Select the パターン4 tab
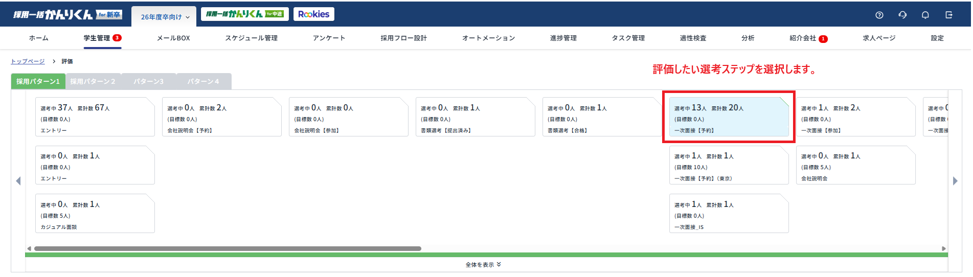This screenshot has height=277, width=973. tap(203, 81)
